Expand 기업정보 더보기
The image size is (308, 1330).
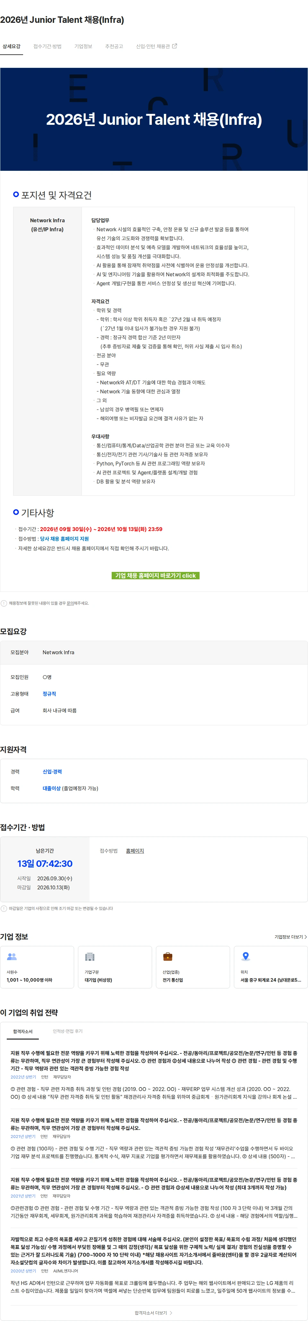tap(290, 937)
